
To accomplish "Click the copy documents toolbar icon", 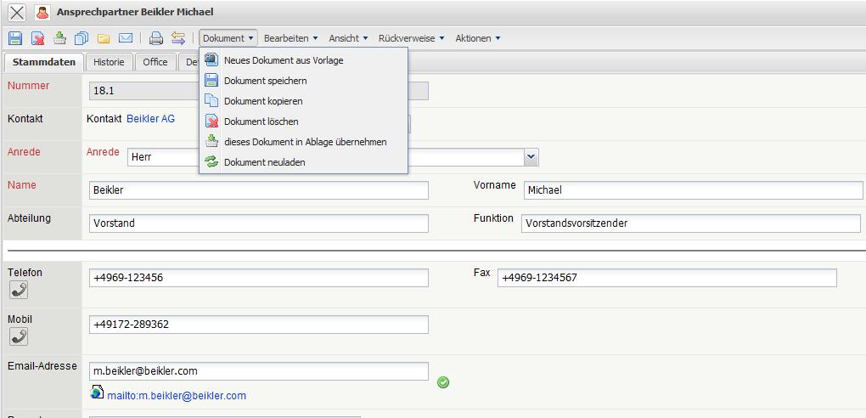I will coord(82,38).
